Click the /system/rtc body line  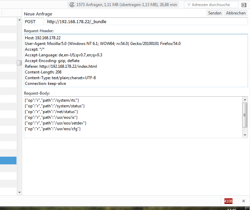52,100
